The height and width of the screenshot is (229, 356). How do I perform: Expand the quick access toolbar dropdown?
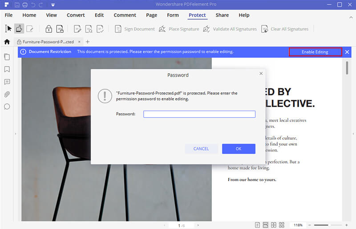pyautogui.click(x=53, y=5)
